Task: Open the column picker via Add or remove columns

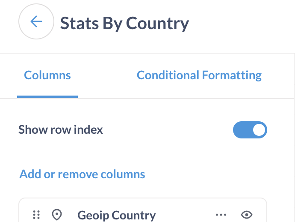Action: [x=82, y=174]
